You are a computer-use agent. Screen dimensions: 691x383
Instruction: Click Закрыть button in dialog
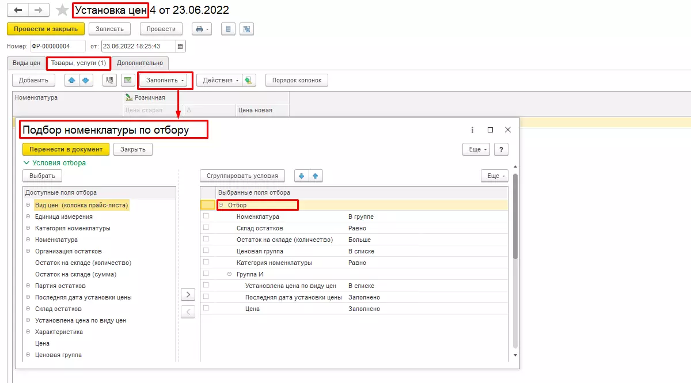pos(133,149)
